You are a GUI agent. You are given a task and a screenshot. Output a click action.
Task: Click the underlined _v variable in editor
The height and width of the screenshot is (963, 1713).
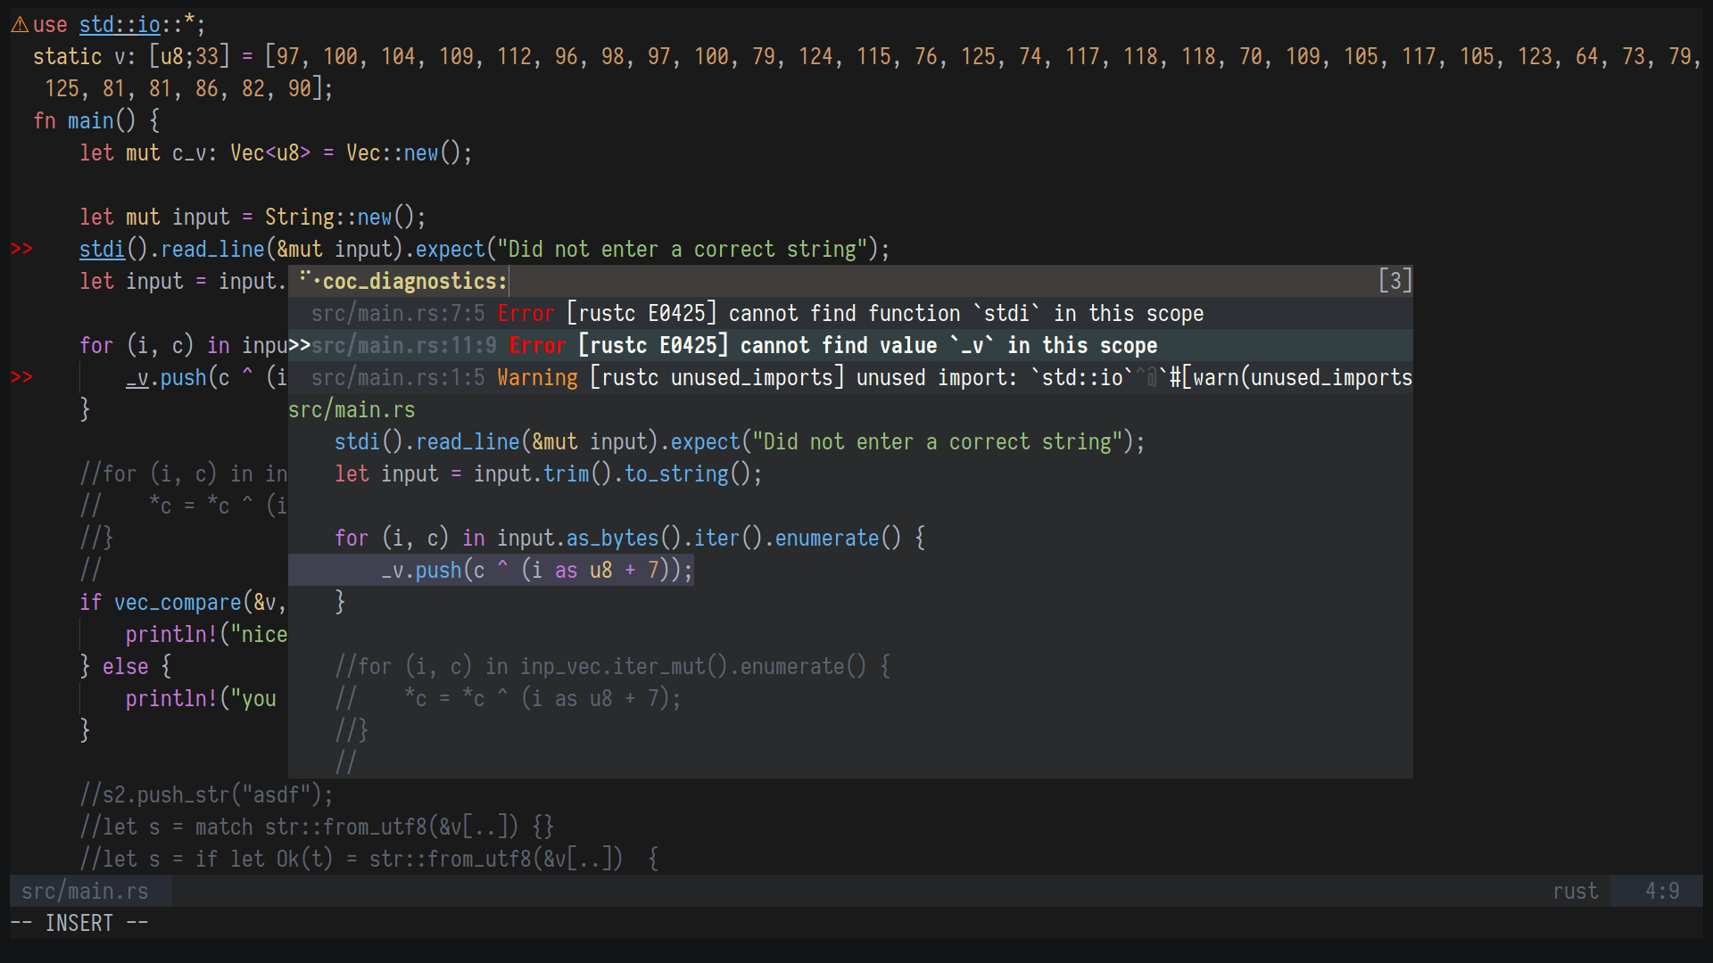pyautogui.click(x=137, y=378)
